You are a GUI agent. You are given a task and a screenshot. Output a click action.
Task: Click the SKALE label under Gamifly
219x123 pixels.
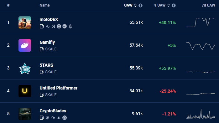pyautogui.click(x=51, y=49)
